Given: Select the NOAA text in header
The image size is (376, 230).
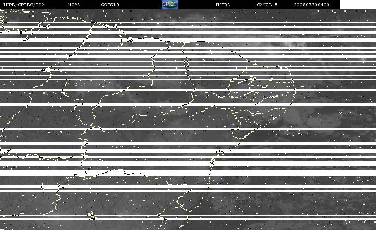Looking at the screenshot, I should pos(74,5).
